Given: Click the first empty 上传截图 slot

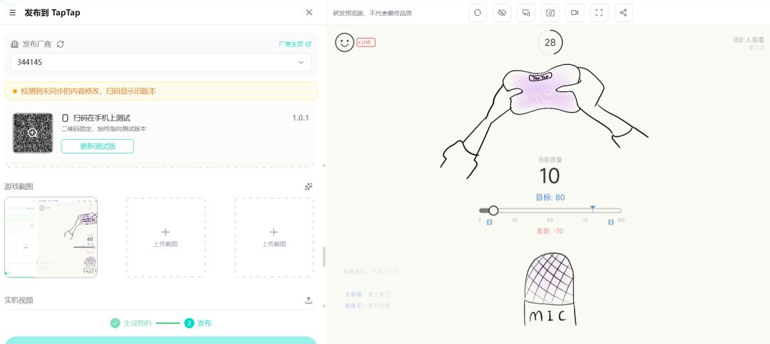Looking at the screenshot, I should (x=165, y=237).
